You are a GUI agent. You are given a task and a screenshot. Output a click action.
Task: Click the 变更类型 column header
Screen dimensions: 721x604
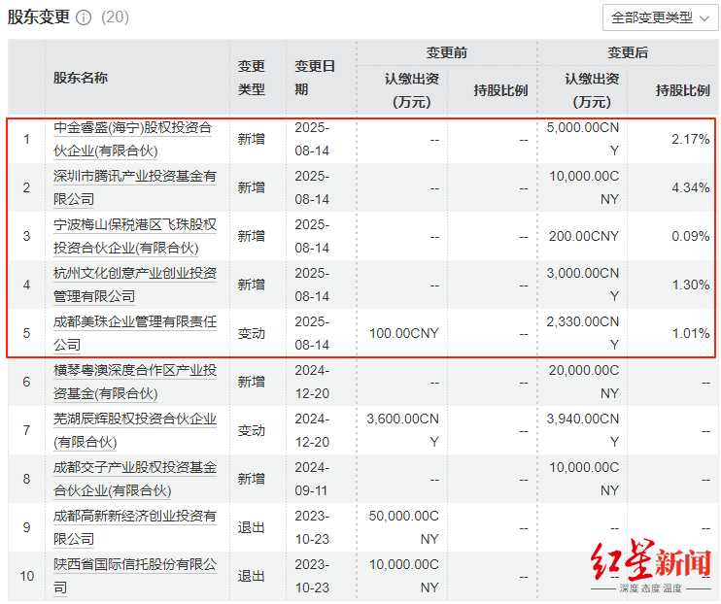click(251, 78)
